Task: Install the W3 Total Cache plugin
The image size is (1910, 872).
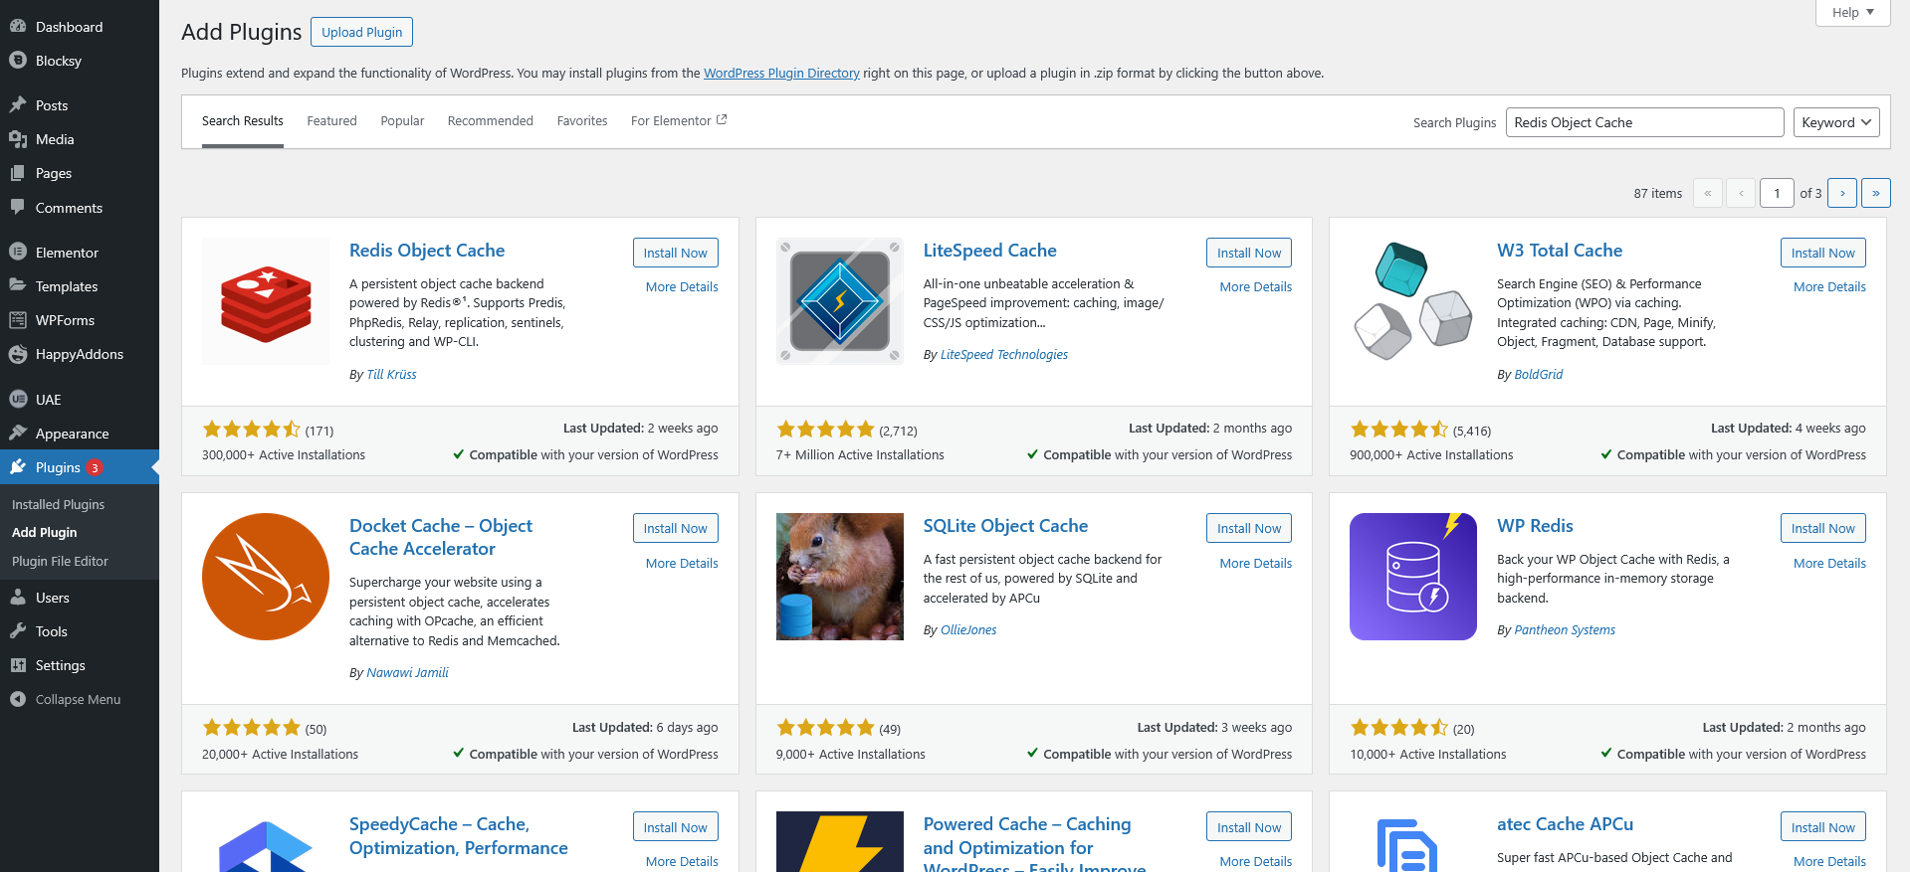Action: [x=1822, y=253]
